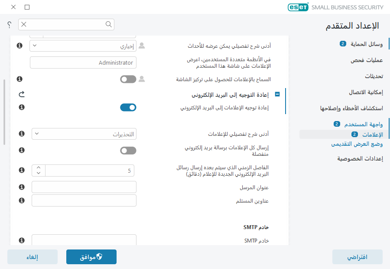Image resolution: width=390 pixels, height=269 pixels.
Task: Decrease the interval minutes with down arrow
Action: 39,173
